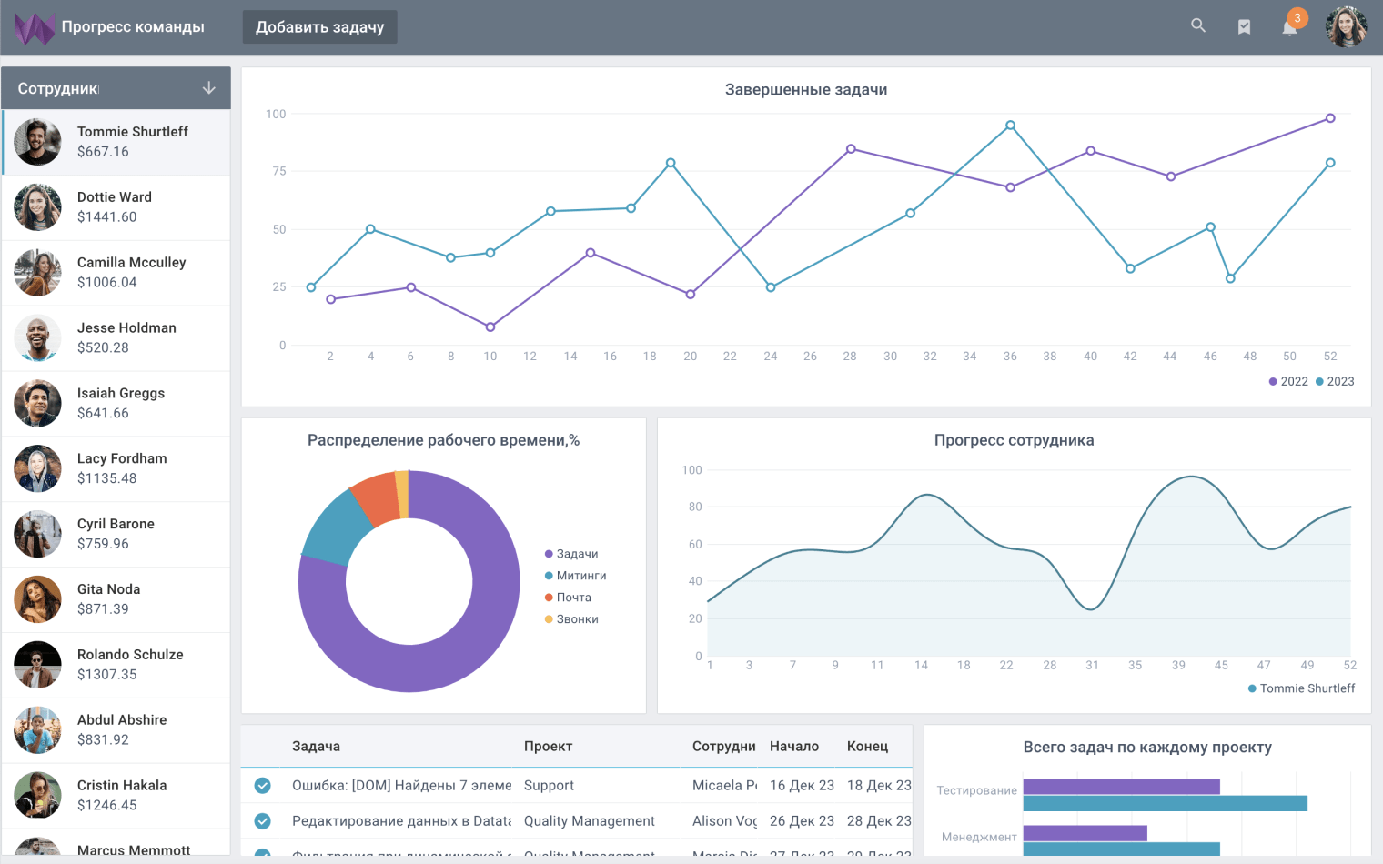
Task: Click the Завершенные задачи chart title
Action: (x=806, y=90)
